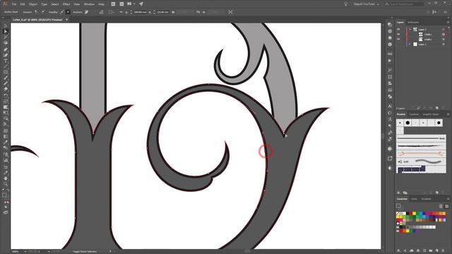This screenshot has height=254, width=452.
Task: Select the Rotate tool
Action: click(x=6, y=95)
